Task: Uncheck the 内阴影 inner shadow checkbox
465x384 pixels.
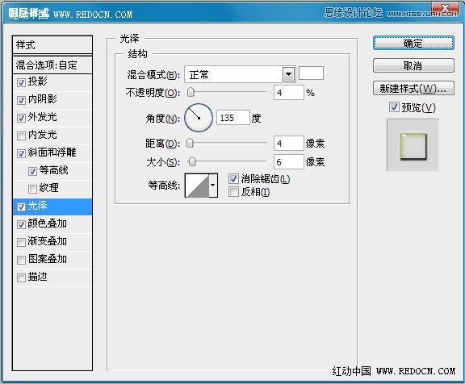Action: (21, 101)
